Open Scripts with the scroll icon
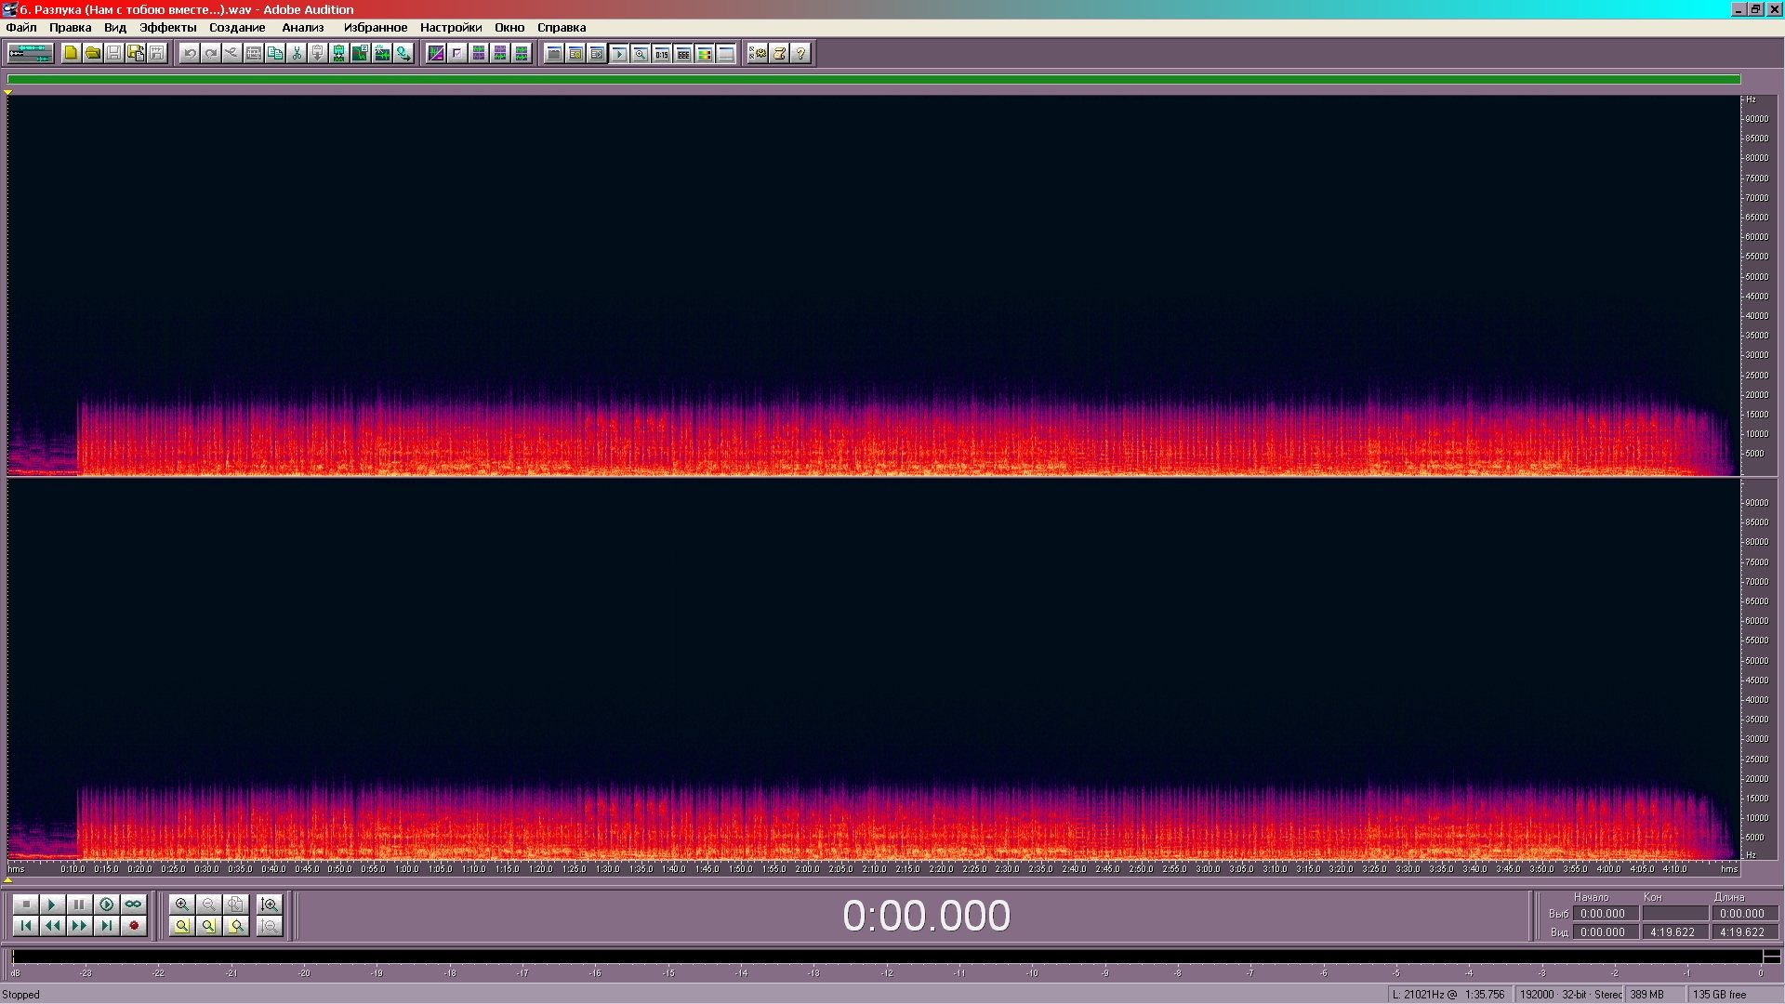1785x1004 pixels. (x=779, y=53)
